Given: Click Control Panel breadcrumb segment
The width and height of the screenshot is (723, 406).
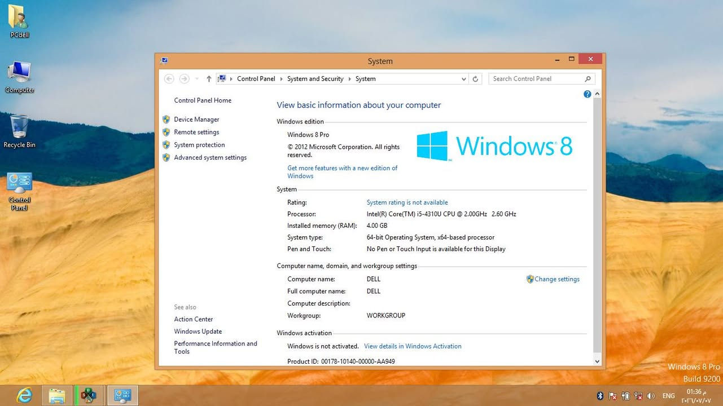Looking at the screenshot, I should pos(256,79).
